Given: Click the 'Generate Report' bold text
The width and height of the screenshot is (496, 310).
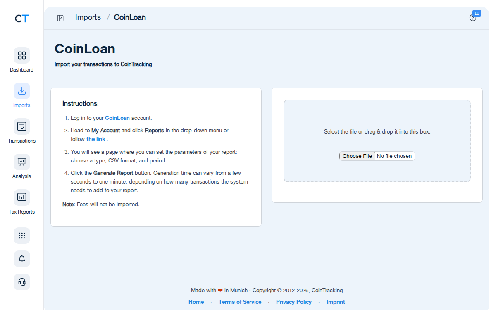Looking at the screenshot, I should coord(113,173).
